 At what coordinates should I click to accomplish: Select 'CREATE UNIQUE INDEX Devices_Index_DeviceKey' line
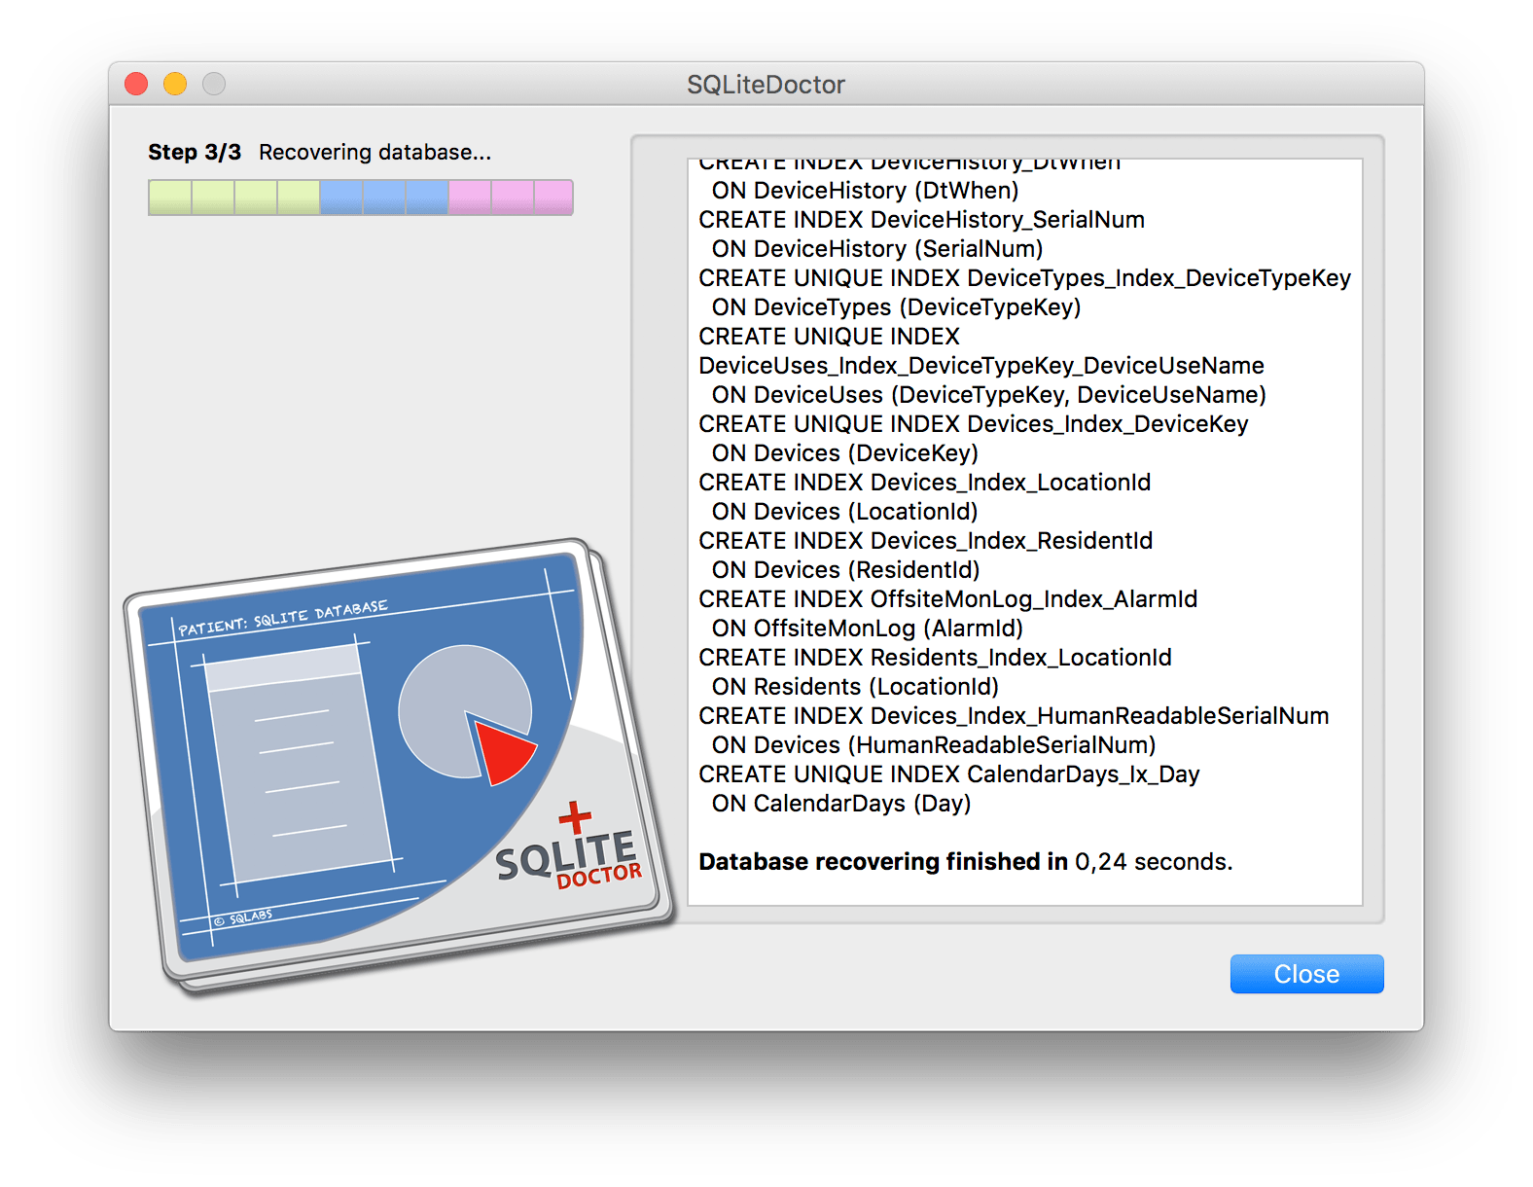[x=974, y=424]
